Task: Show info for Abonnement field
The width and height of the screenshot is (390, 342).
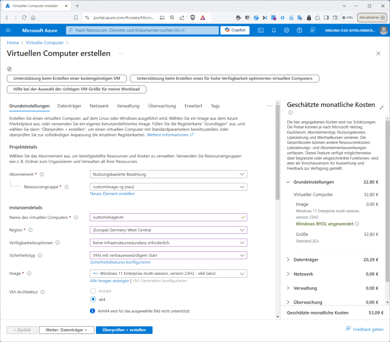Action: click(x=42, y=174)
